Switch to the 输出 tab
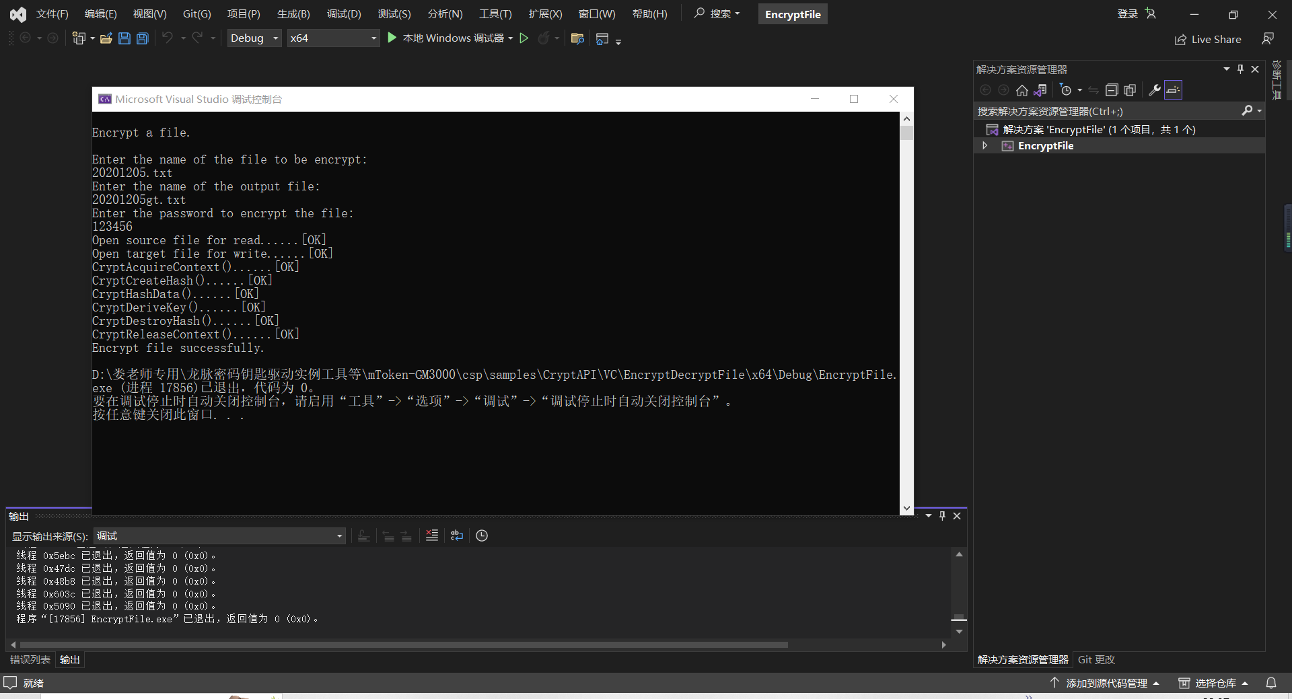The width and height of the screenshot is (1292, 699). click(70, 660)
